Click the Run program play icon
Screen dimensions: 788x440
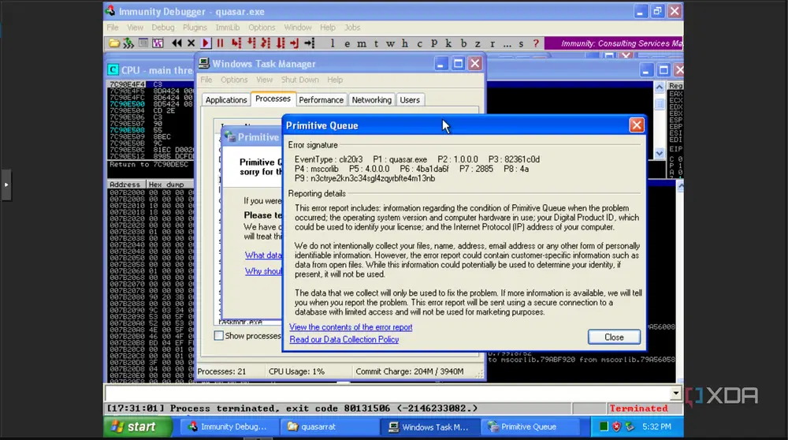(x=205, y=43)
